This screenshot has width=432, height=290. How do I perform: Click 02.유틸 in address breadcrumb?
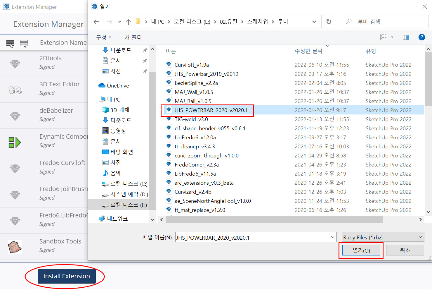[228, 22]
